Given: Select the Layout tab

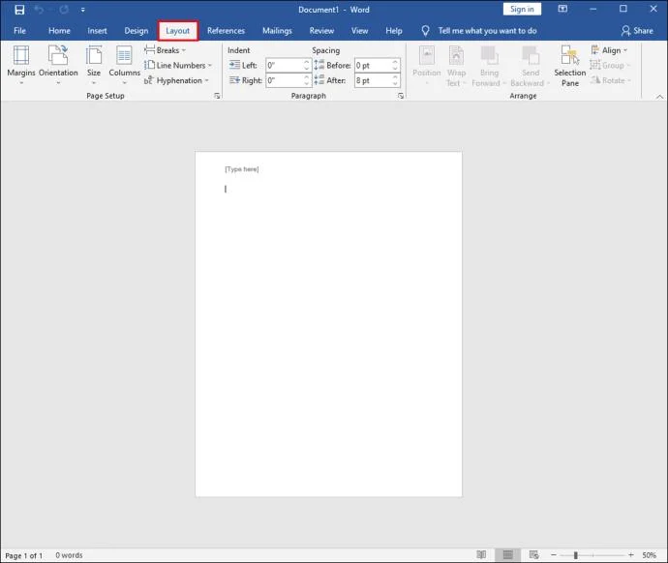Looking at the screenshot, I should (178, 31).
